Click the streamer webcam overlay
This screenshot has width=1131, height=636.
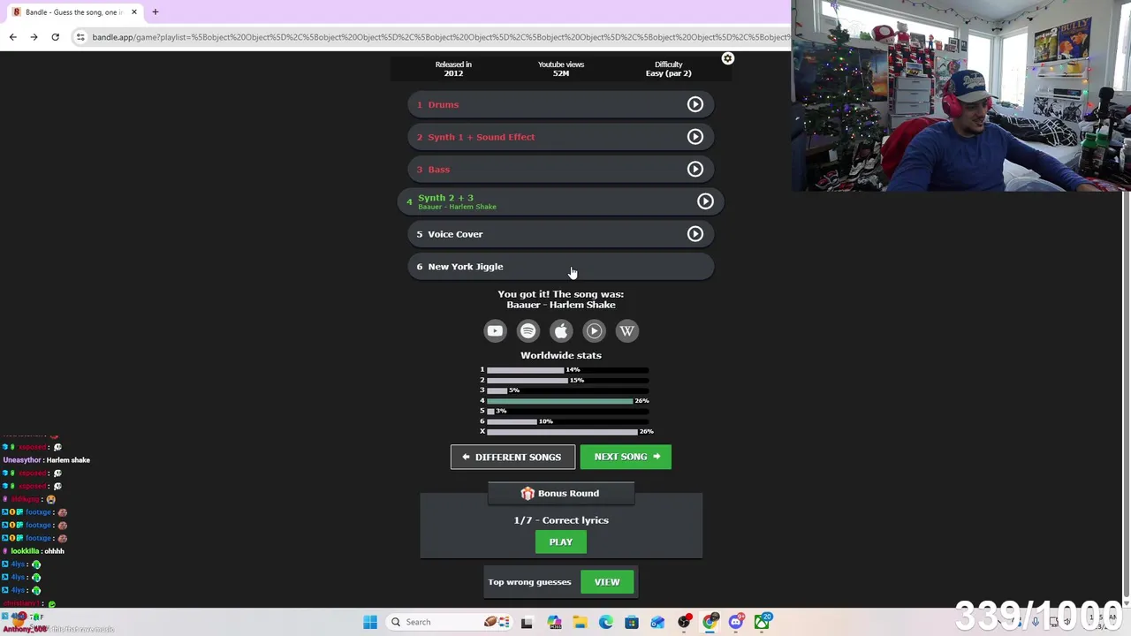pyautogui.click(x=961, y=95)
